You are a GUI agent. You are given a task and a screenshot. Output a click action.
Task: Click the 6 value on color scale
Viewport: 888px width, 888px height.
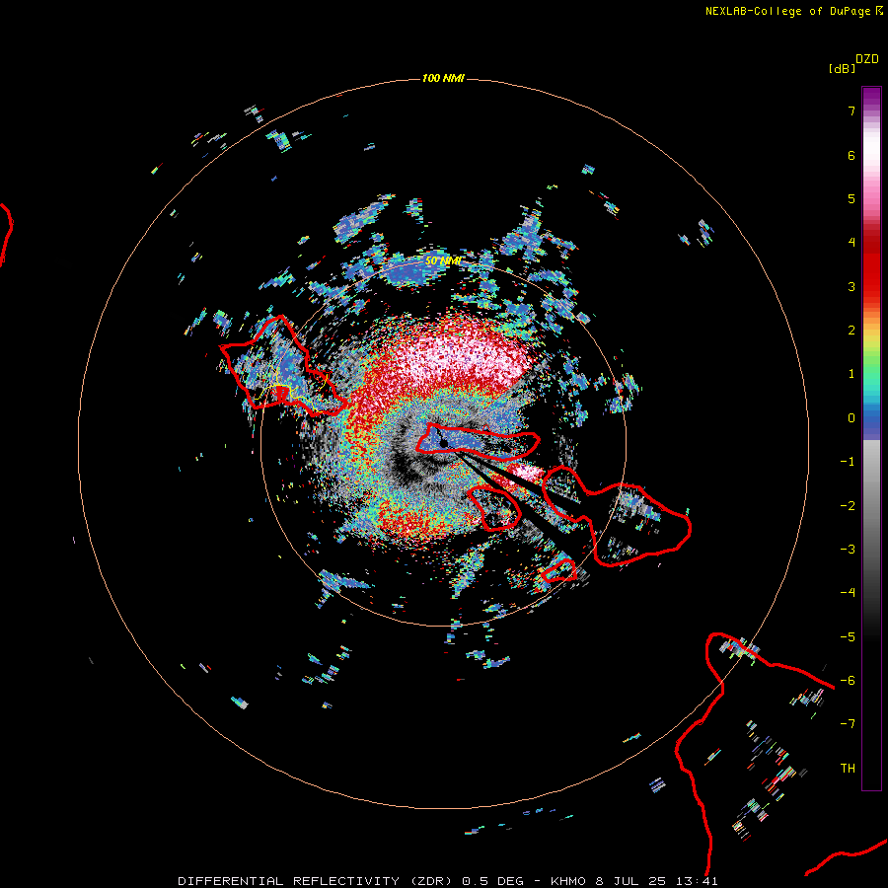851,155
